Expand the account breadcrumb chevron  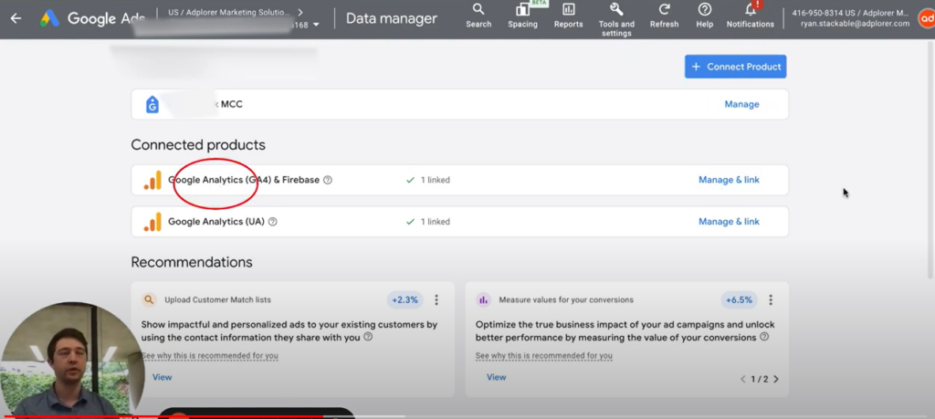click(x=299, y=12)
